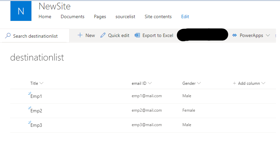Viewport: 280px width, 148px height.
Task: Go to the Documents navigation tab
Action: pyautogui.click(x=73, y=16)
